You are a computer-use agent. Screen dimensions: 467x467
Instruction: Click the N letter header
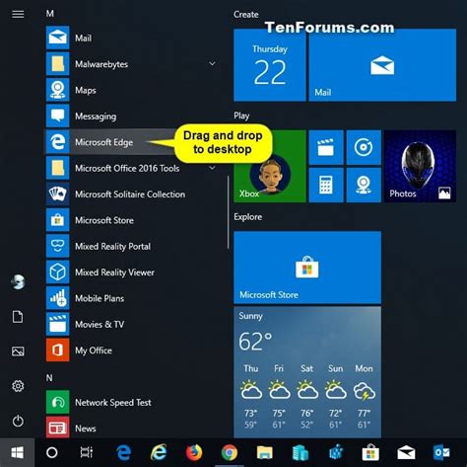click(49, 377)
